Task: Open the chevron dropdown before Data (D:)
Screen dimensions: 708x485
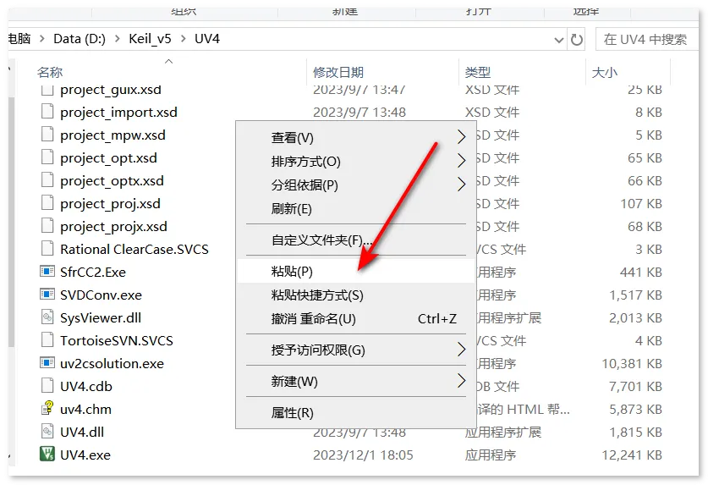Action: click(x=42, y=39)
